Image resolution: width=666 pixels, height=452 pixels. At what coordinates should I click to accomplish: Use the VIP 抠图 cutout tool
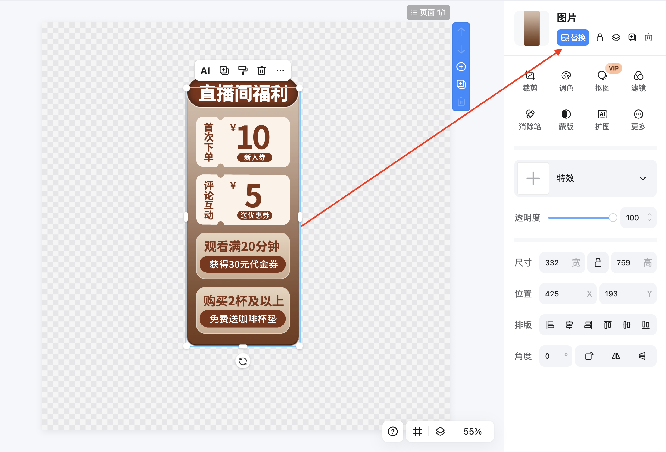602,80
